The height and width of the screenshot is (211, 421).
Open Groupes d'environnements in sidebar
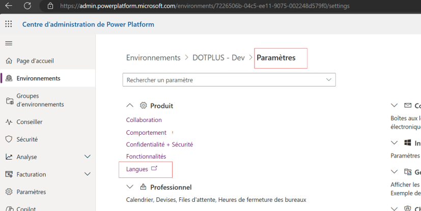click(40, 100)
